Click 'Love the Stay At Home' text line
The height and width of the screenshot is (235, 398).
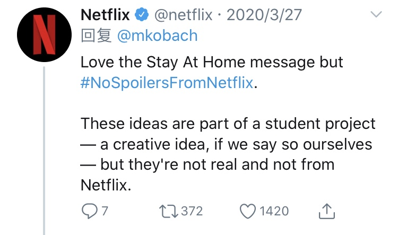tap(212, 63)
